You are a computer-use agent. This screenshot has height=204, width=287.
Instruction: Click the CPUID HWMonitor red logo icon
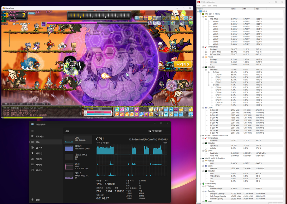(x=199, y=2)
